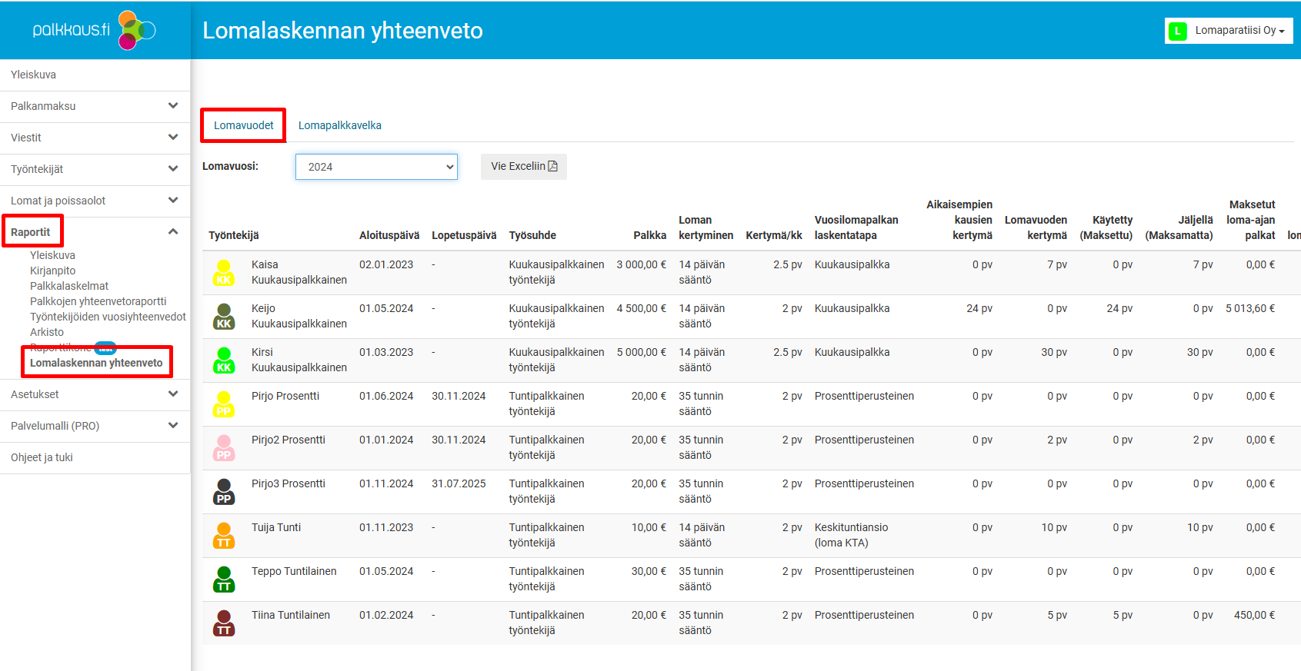This screenshot has height=671, width=1301.
Task: Expand the Asetukset menu section
Action: tap(173, 394)
